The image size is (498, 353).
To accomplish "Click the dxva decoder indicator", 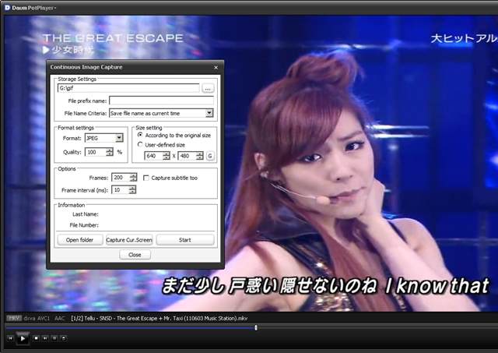I will [30, 318].
